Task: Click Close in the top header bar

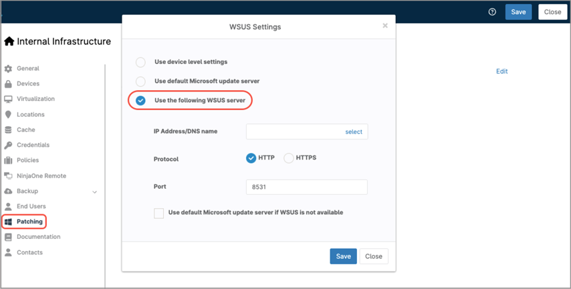Action: point(552,12)
